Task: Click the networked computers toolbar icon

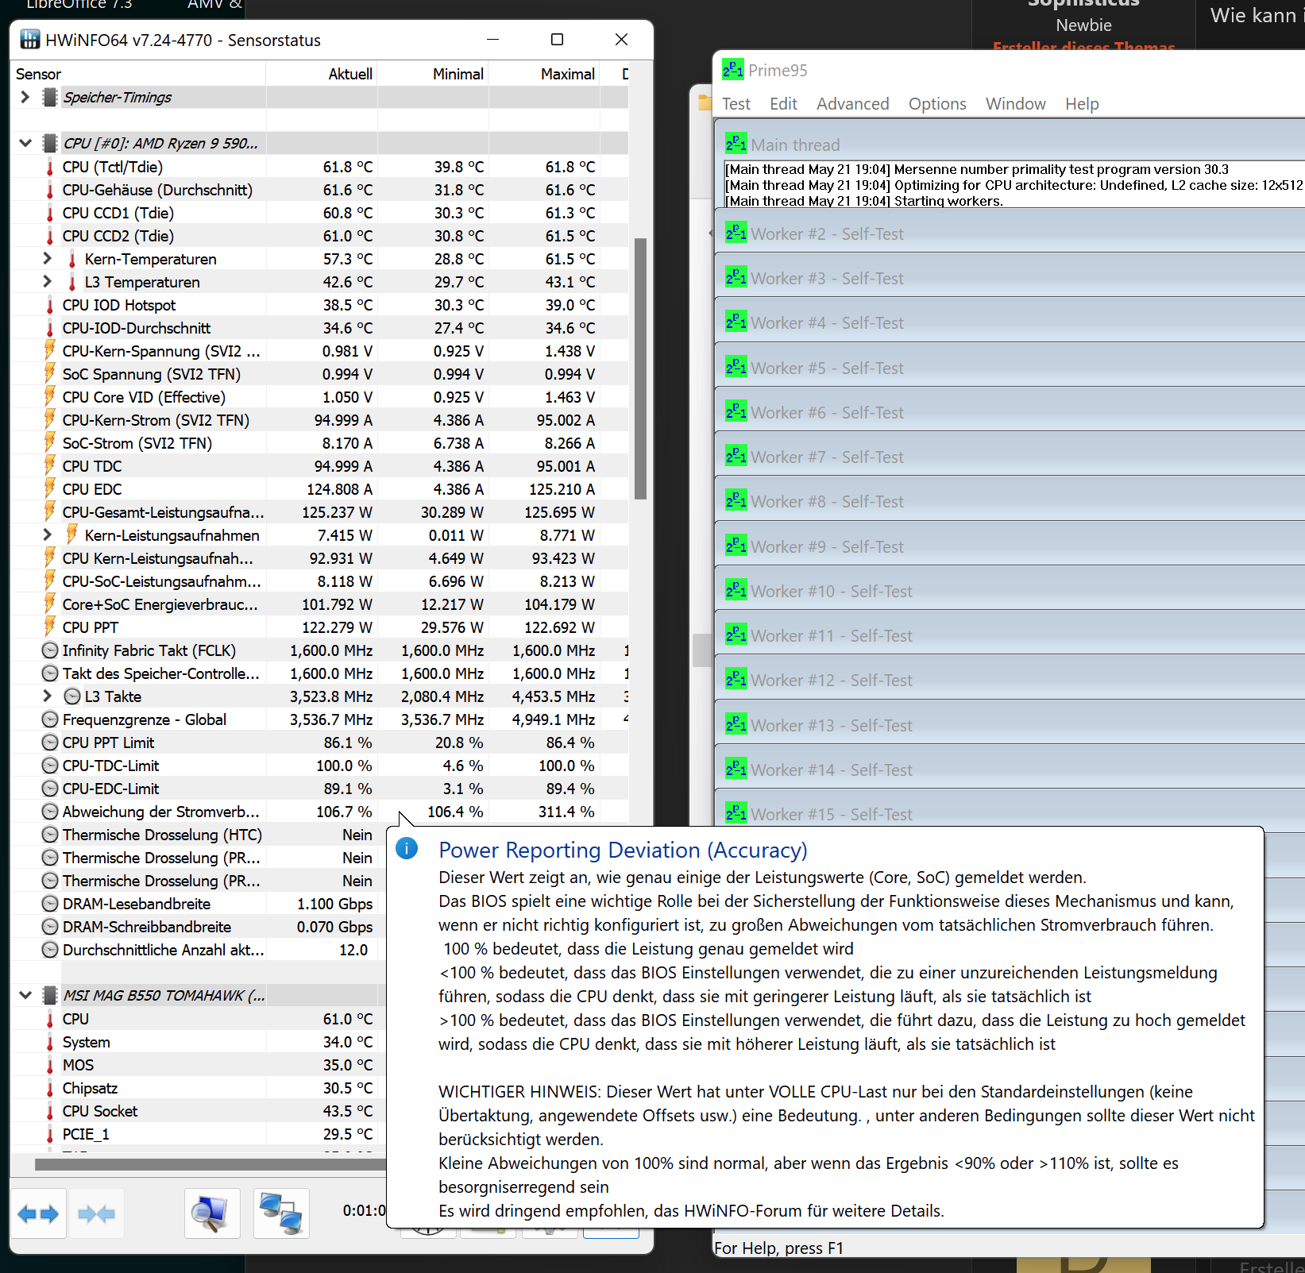Action: pyautogui.click(x=281, y=1213)
